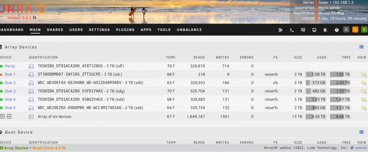The image size is (368, 153).
Task: Go to the Settings tab
Action: pyautogui.click(x=99, y=30)
